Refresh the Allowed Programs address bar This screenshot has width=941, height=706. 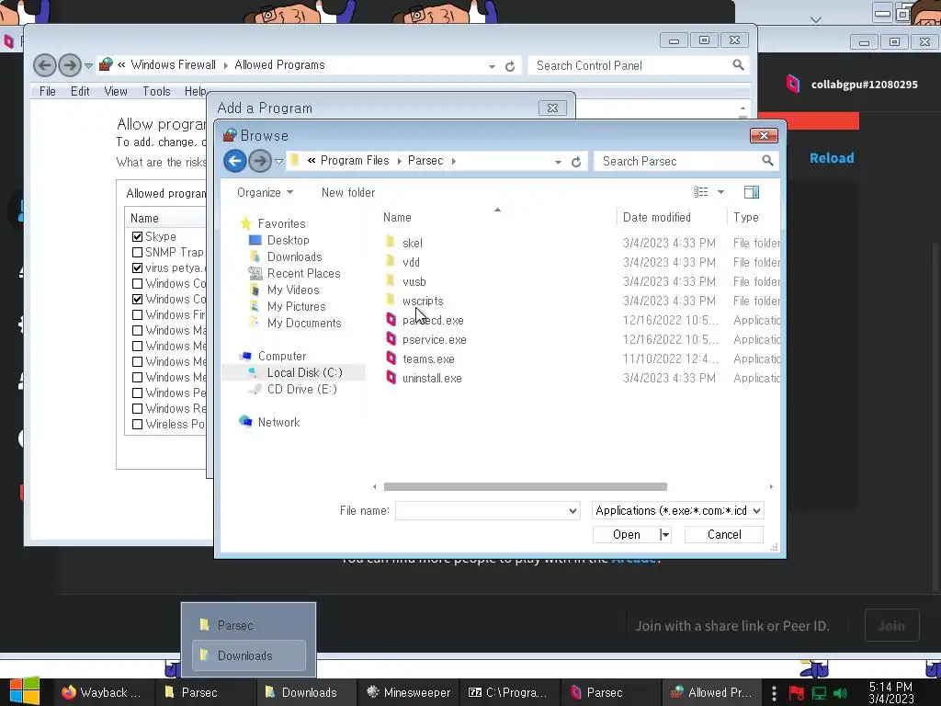point(510,66)
